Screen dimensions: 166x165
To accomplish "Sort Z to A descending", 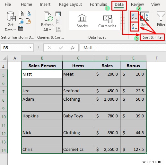I will tap(134, 27).
